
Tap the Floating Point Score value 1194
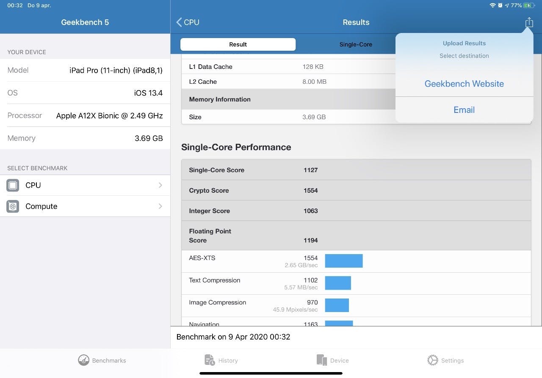tap(311, 240)
